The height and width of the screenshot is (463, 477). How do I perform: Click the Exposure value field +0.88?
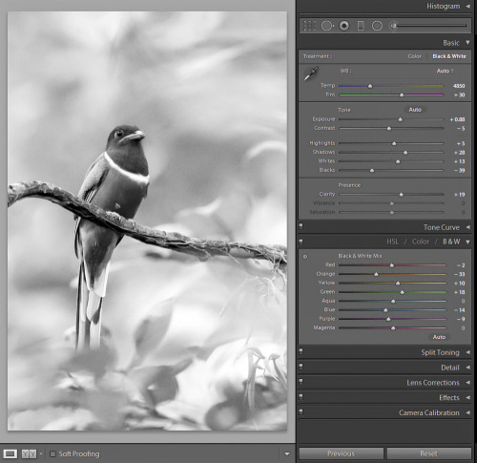tap(457, 119)
